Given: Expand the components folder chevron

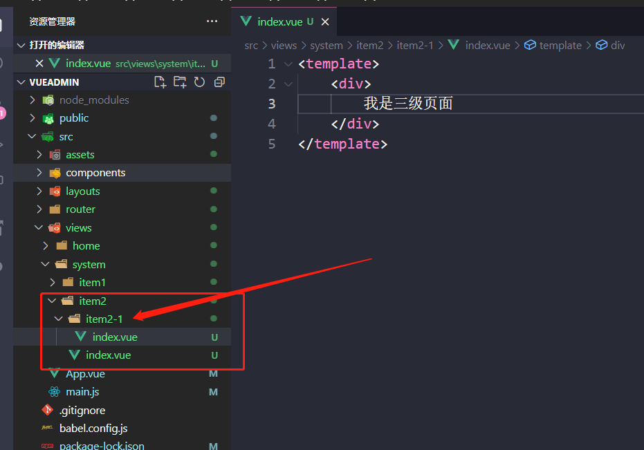Looking at the screenshot, I should pyautogui.click(x=39, y=172).
